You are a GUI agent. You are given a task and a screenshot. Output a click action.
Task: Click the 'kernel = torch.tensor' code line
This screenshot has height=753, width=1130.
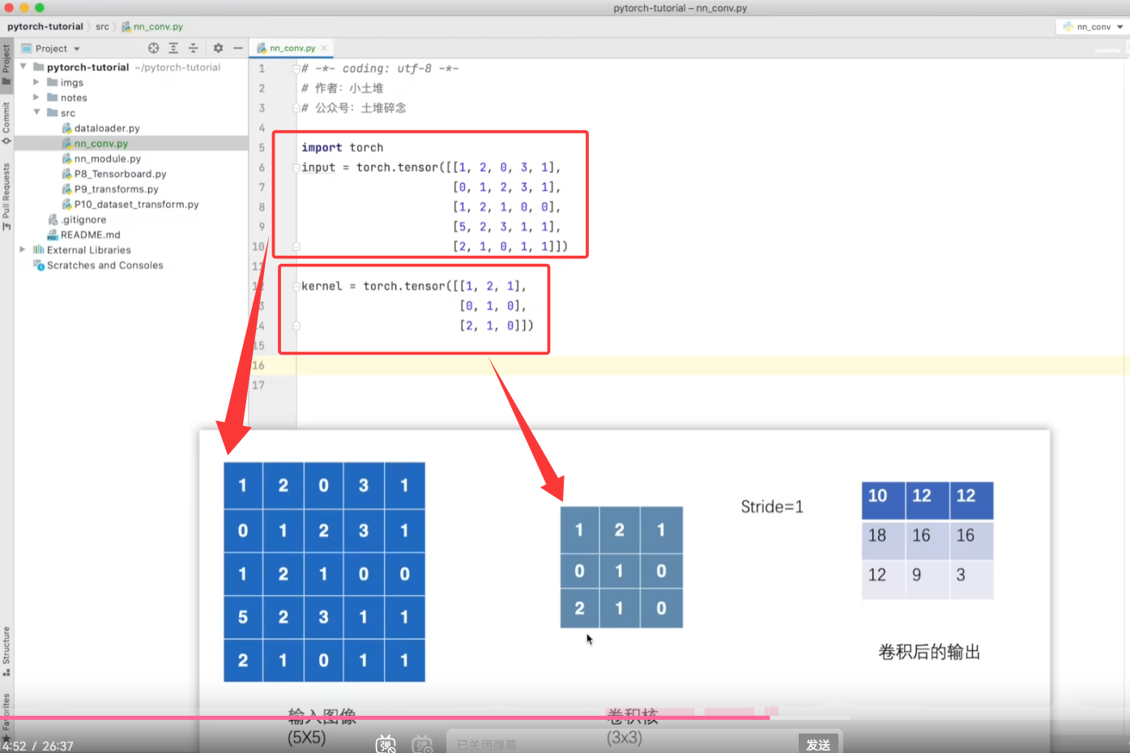tap(414, 286)
